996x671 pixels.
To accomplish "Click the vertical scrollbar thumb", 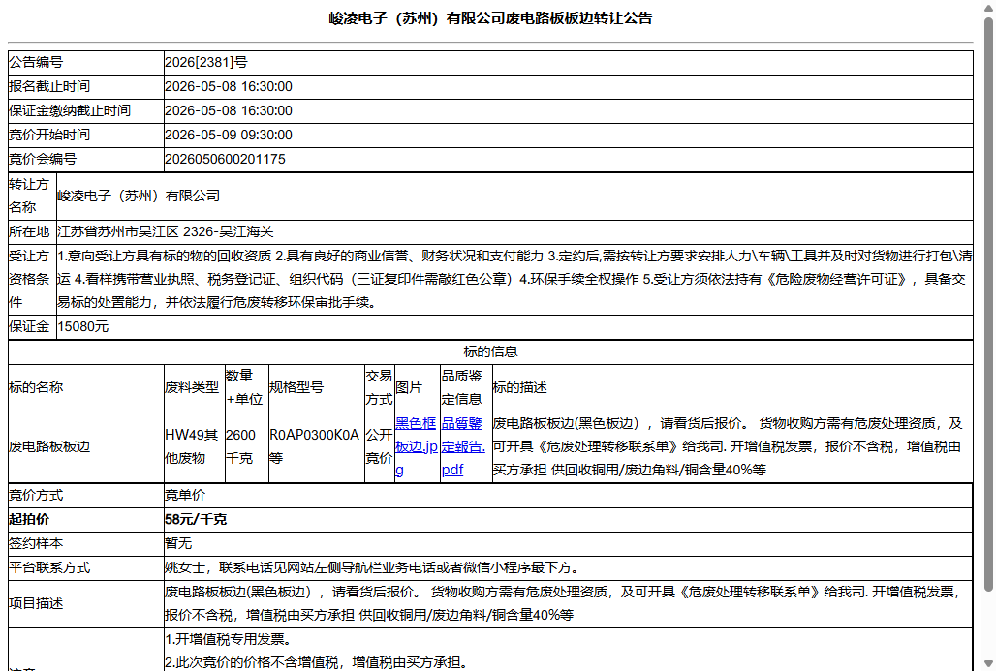I will coord(988,305).
